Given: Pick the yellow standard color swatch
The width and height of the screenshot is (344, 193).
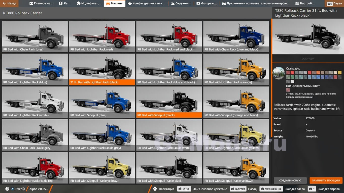Looking at the screenshot, I should coord(340,73).
